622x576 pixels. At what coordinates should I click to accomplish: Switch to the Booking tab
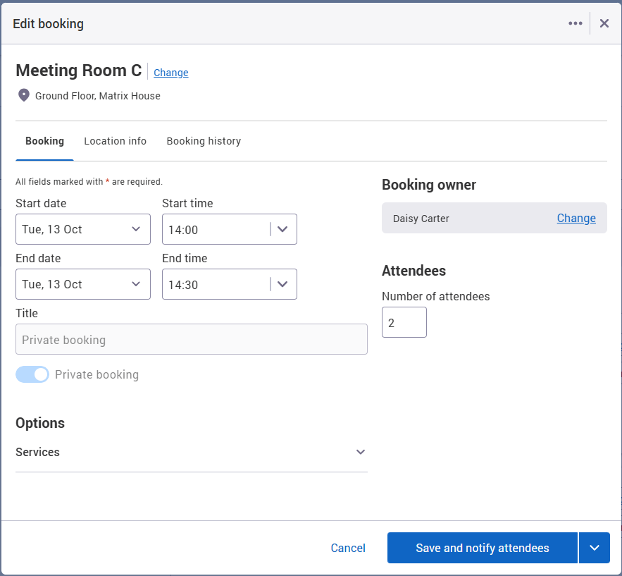tap(44, 141)
